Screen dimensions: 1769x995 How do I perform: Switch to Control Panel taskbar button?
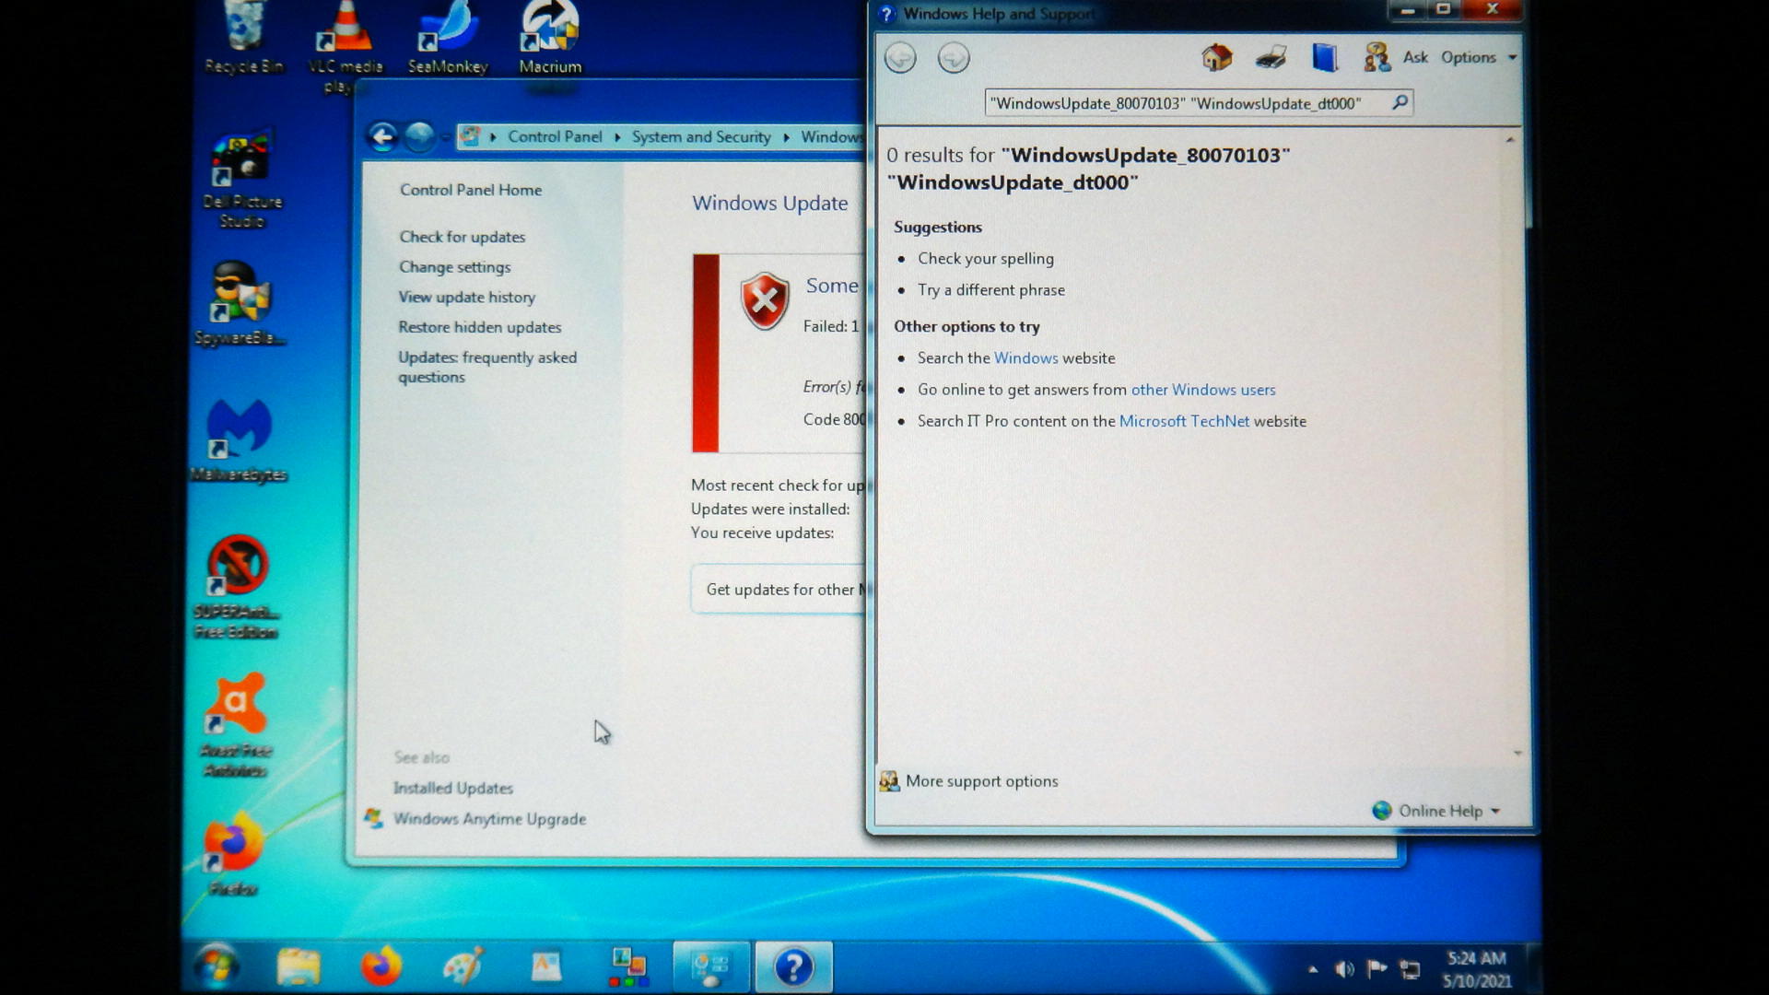711,967
